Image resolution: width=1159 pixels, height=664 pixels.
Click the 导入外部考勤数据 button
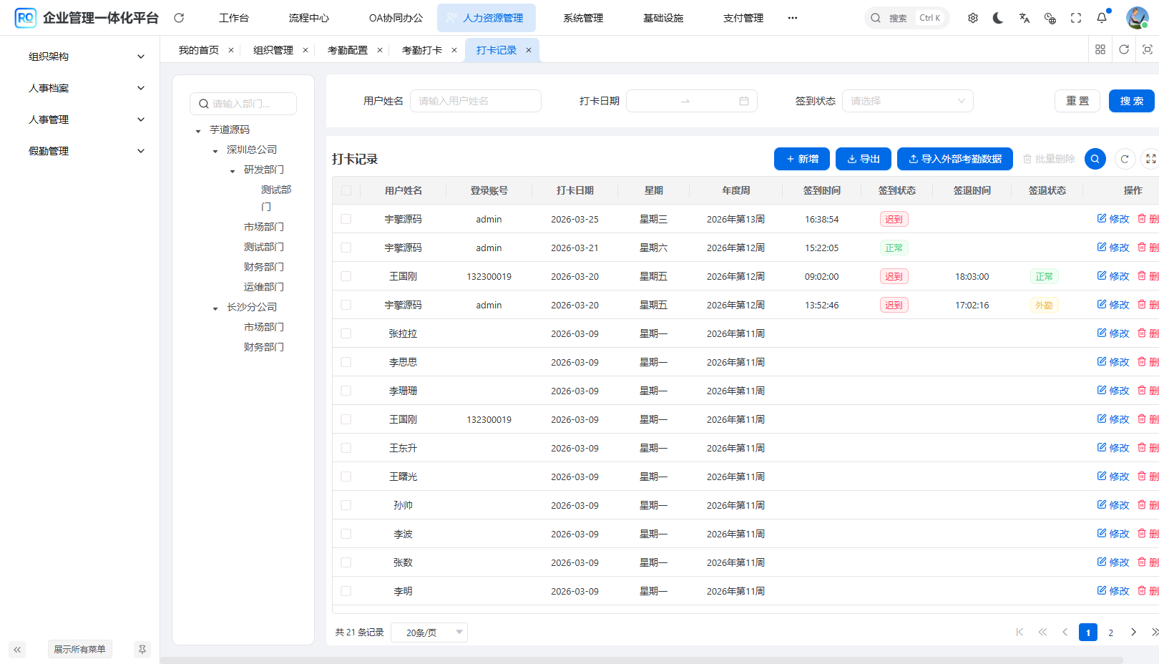(954, 159)
